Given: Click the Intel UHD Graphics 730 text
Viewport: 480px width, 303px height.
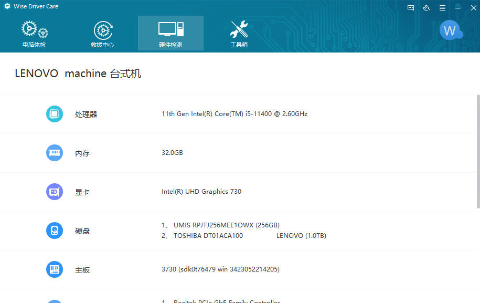Looking at the screenshot, I should [201, 192].
